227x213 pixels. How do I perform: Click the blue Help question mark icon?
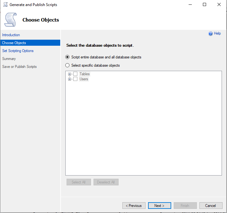pyautogui.click(x=210, y=34)
